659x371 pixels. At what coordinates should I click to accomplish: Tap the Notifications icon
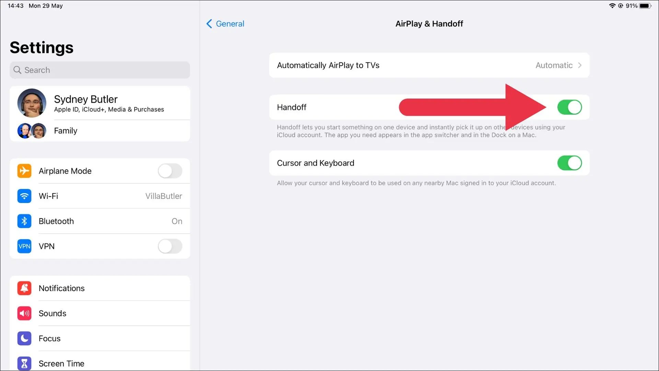point(24,288)
